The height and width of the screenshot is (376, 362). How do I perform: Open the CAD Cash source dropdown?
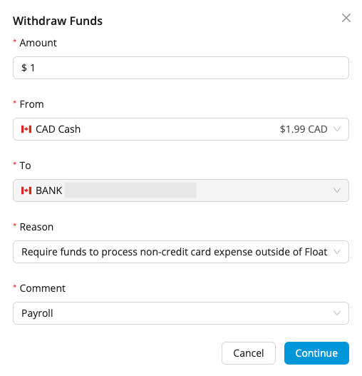tap(181, 129)
